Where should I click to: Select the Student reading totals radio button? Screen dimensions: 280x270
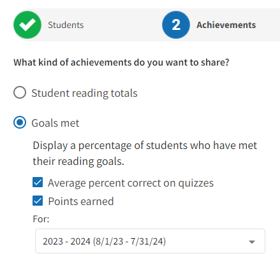(20, 92)
